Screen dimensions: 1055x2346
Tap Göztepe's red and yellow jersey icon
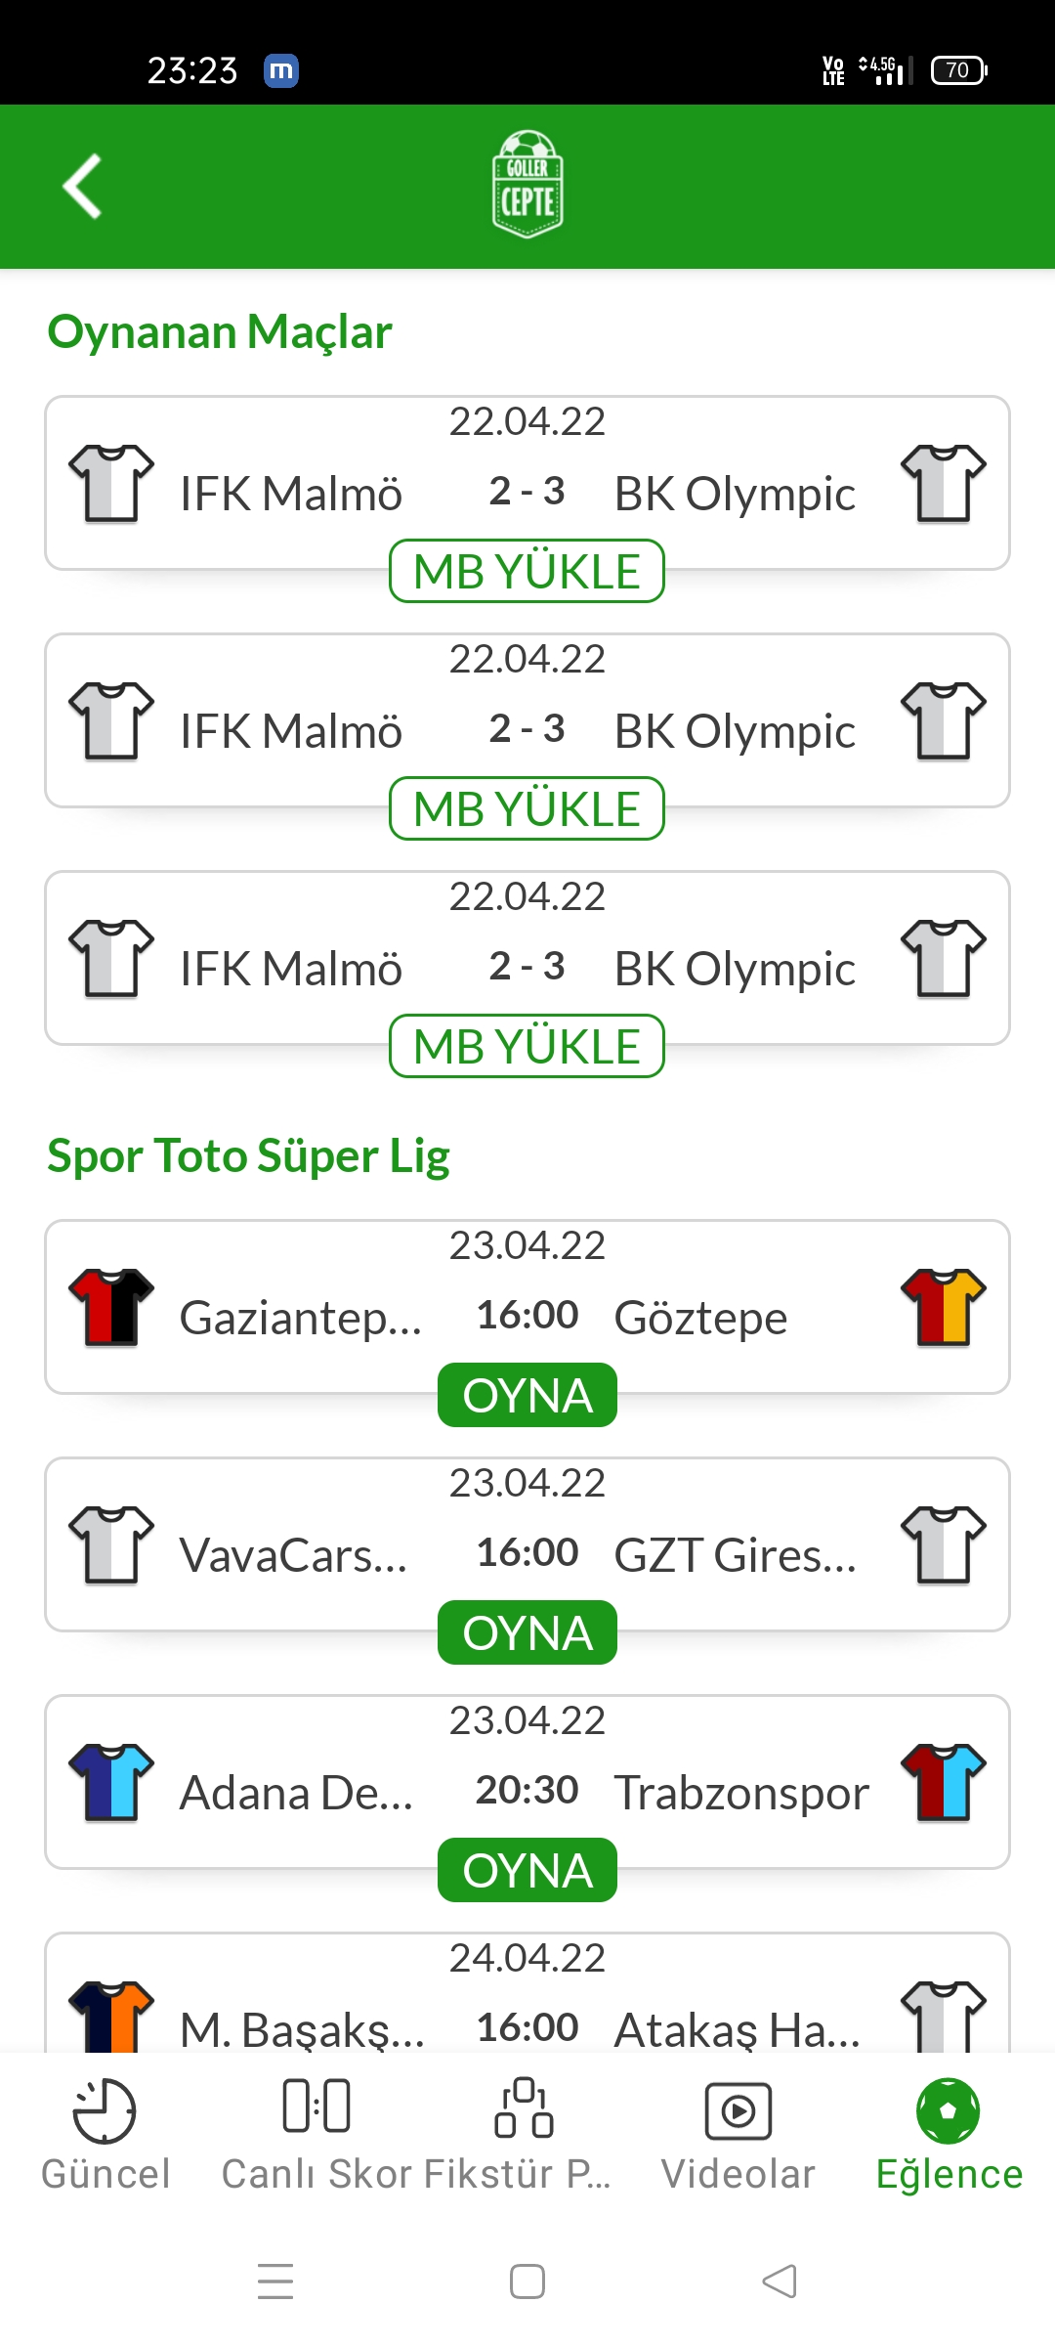[x=944, y=1308]
